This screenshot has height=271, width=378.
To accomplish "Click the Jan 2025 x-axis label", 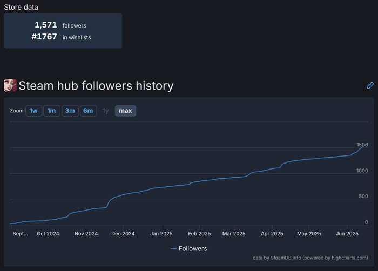I will (161, 234).
